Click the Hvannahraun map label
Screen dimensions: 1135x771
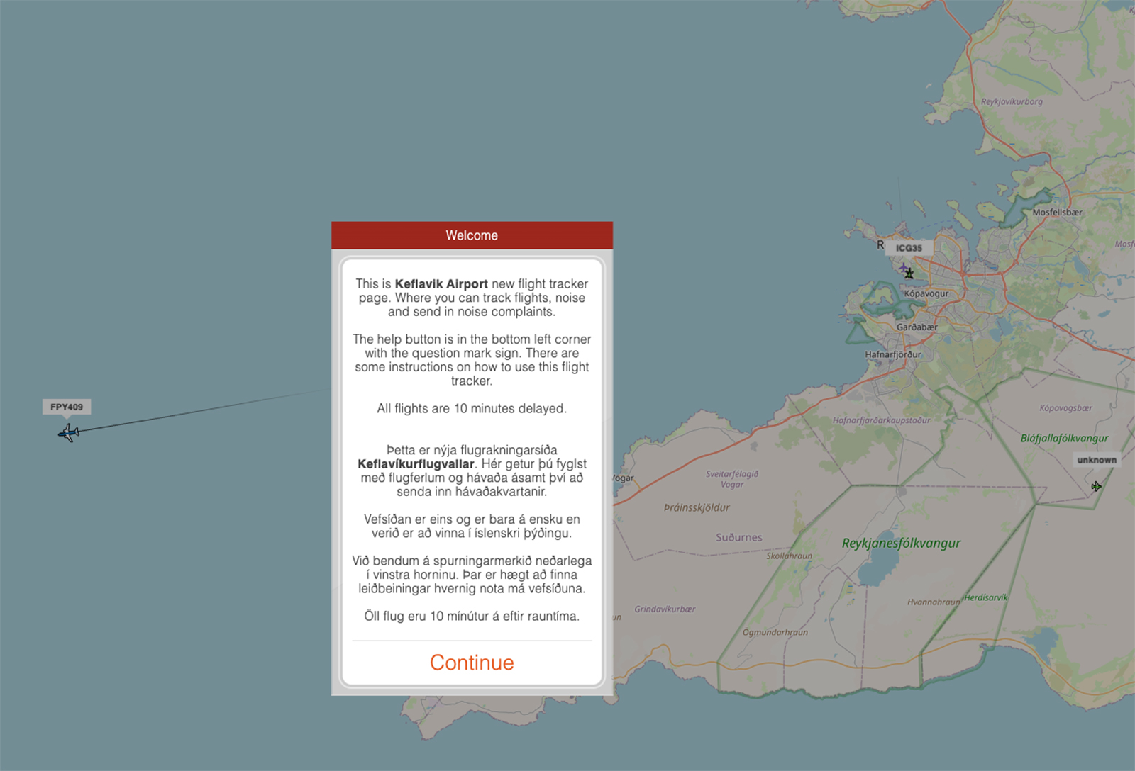[x=934, y=602]
